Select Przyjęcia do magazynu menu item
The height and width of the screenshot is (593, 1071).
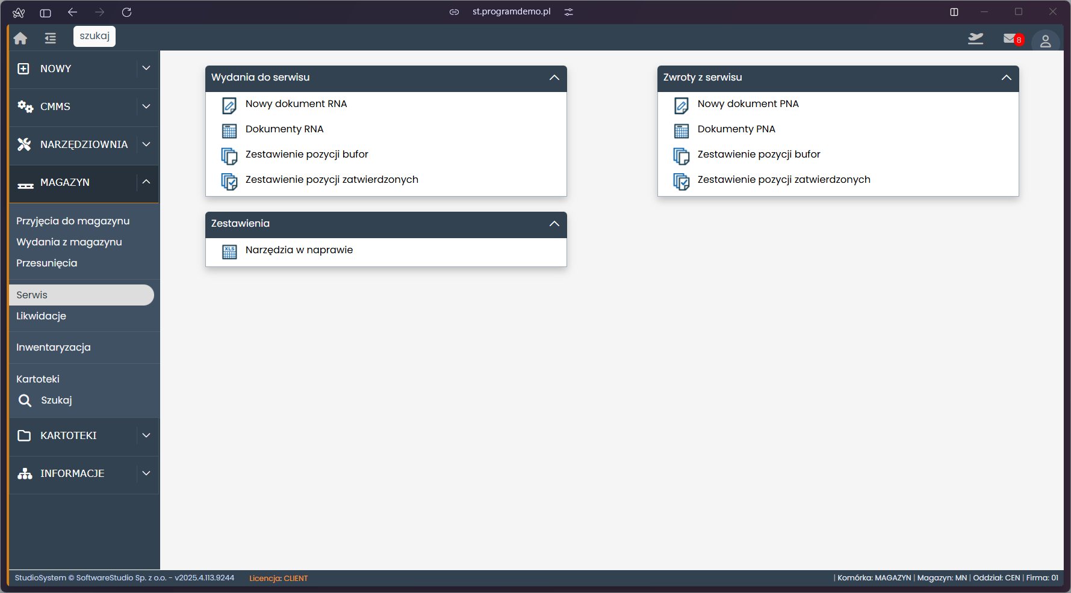coord(73,221)
